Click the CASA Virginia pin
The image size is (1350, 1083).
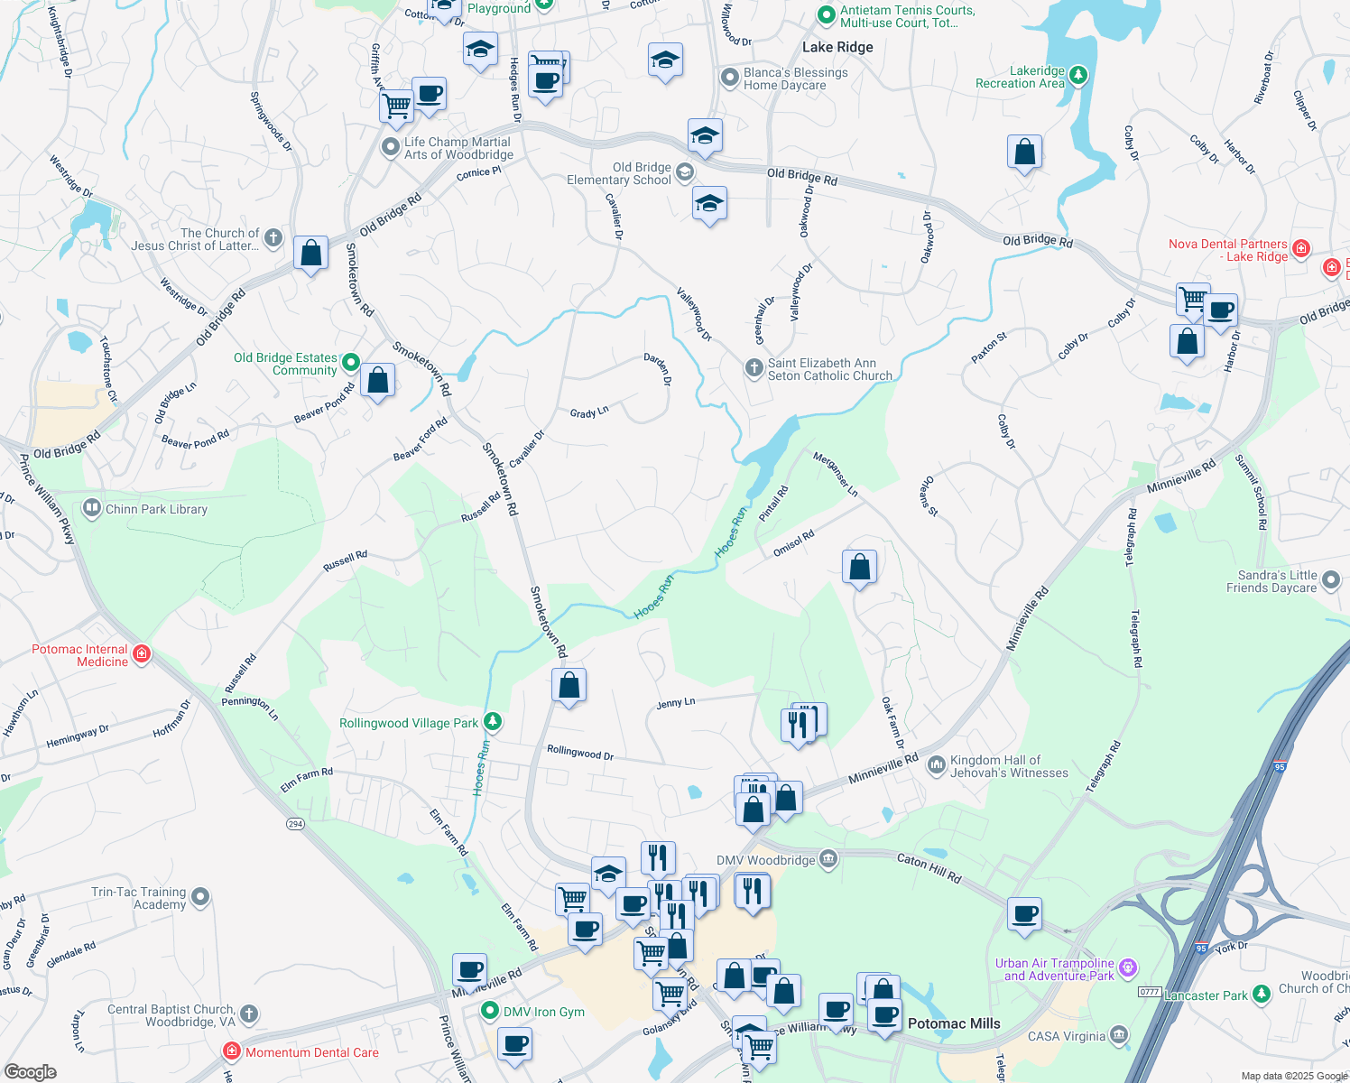(x=1119, y=1034)
